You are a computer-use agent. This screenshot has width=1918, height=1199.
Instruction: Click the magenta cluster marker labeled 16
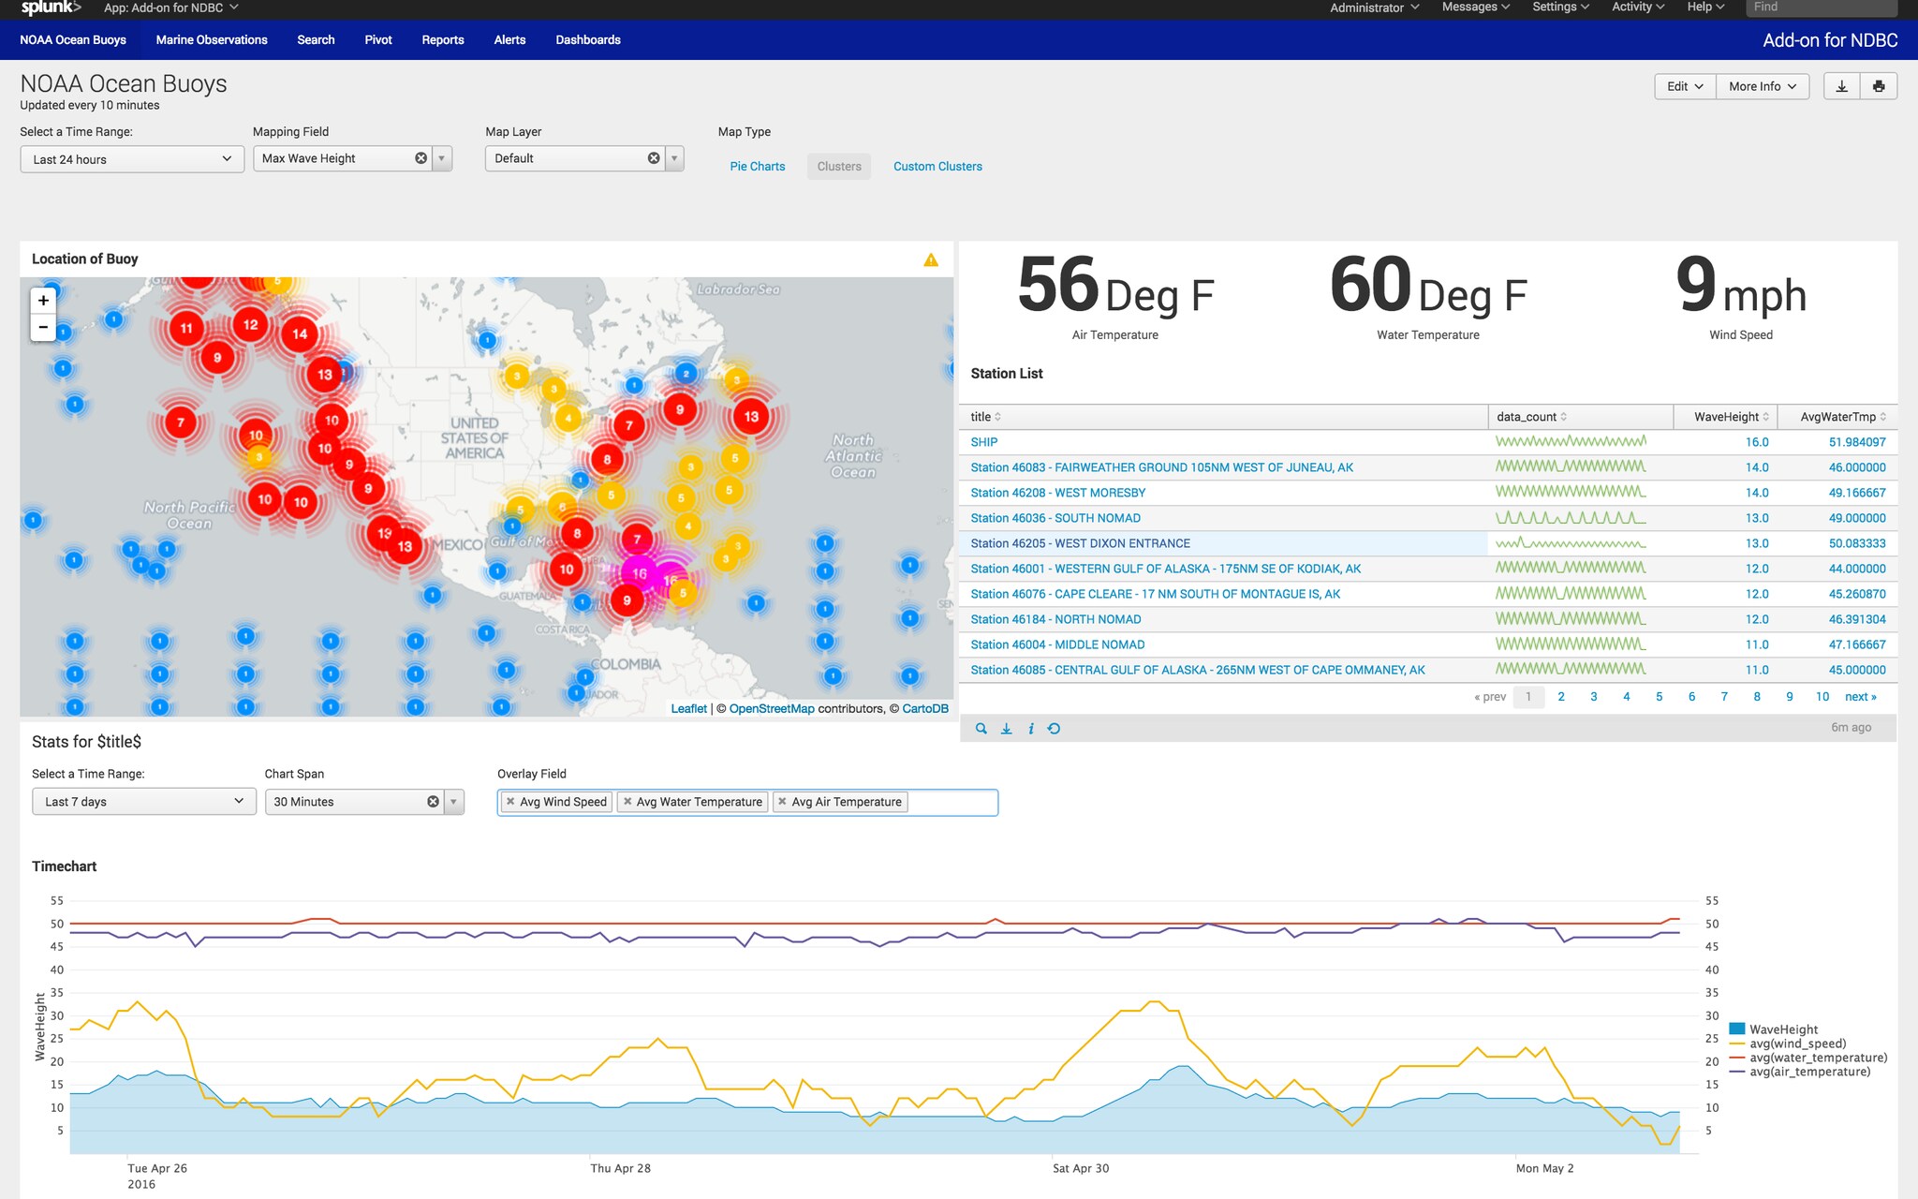[x=640, y=573]
